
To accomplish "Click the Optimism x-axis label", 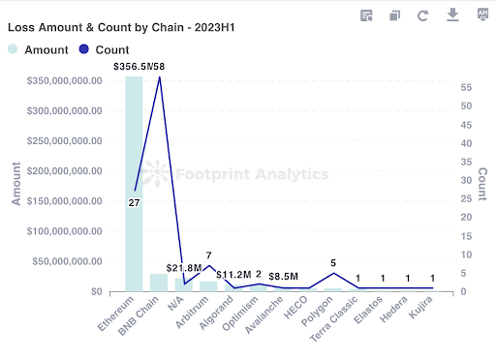I will pyautogui.click(x=240, y=313).
